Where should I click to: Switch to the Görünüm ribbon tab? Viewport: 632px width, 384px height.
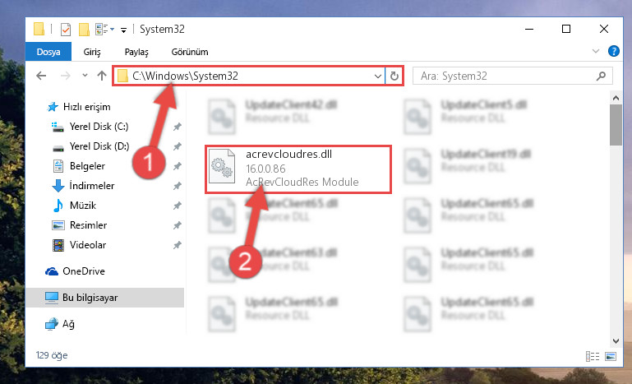coord(190,52)
